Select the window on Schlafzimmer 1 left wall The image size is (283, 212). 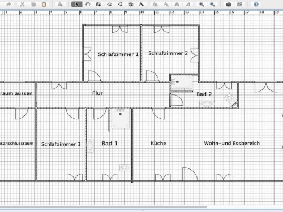87,54
